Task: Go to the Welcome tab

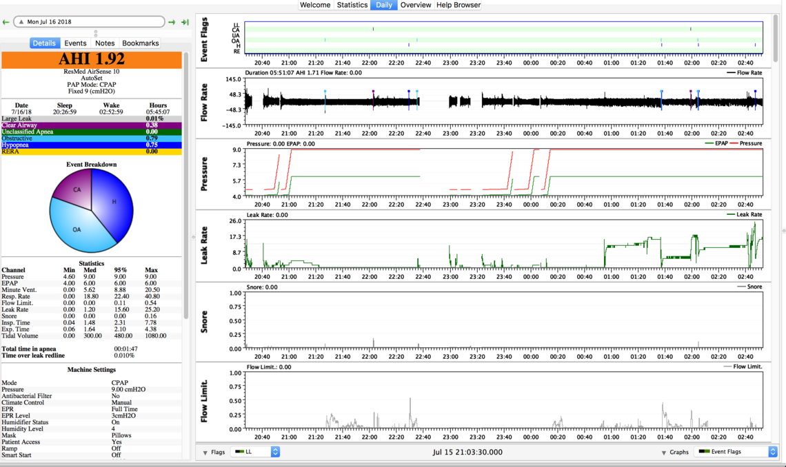Action: tap(314, 5)
